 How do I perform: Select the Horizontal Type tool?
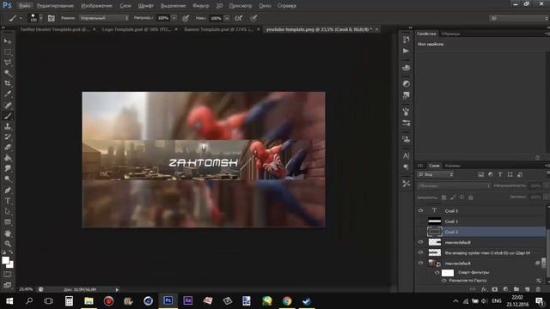pos(8,201)
